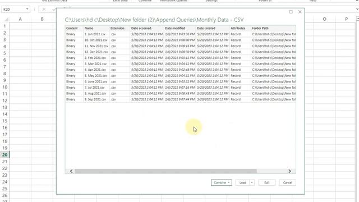
Task: Select the 8. Aug 2021.csv file name
Action: coord(95,94)
